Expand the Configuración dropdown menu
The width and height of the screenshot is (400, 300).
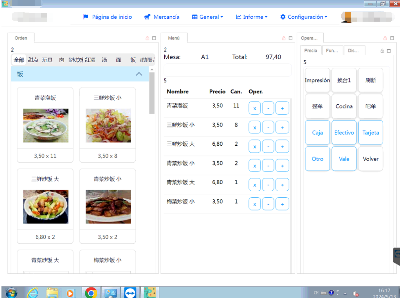[x=304, y=17]
